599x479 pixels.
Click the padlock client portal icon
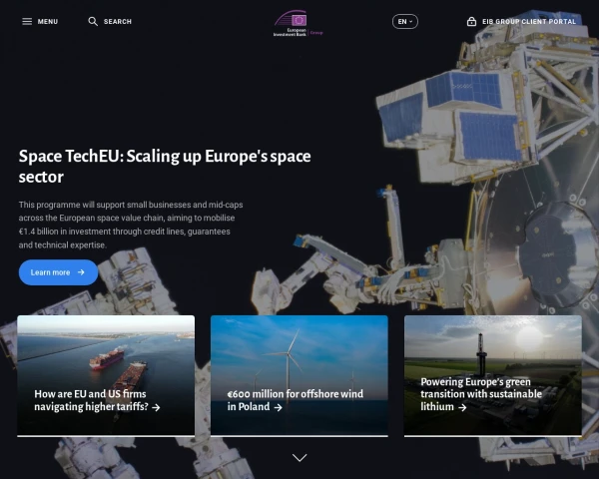pyautogui.click(x=471, y=21)
